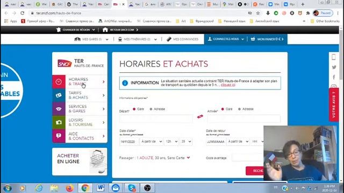Reload the page in Chrome
344x193 pixels.
point(23,13)
